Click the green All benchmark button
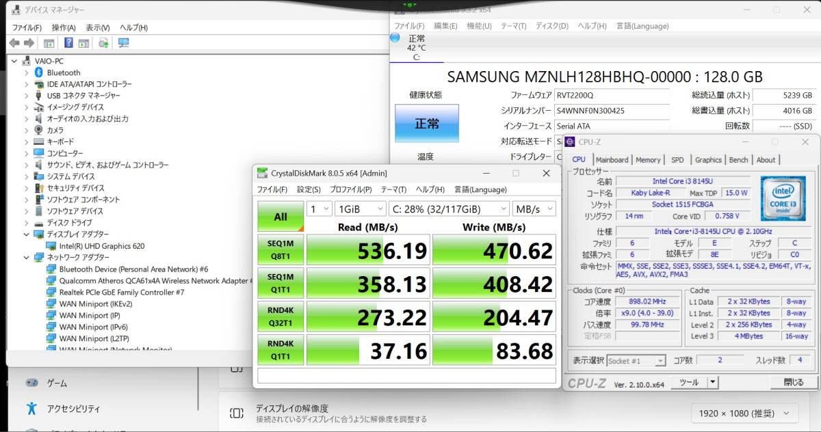The image size is (821, 432). click(x=281, y=217)
